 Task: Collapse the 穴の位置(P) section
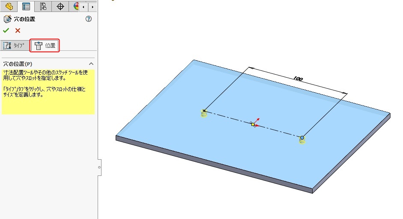click(91, 64)
